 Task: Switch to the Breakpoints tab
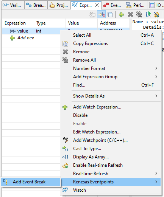pyautogui.click(x=36, y=5)
